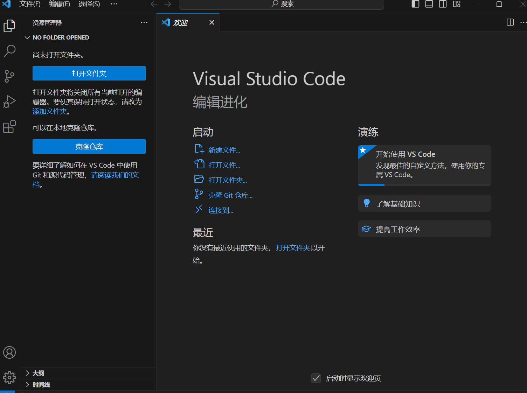The height and width of the screenshot is (393, 527).
Task: Toggle the bottom panel layout icon
Action: [x=429, y=4]
